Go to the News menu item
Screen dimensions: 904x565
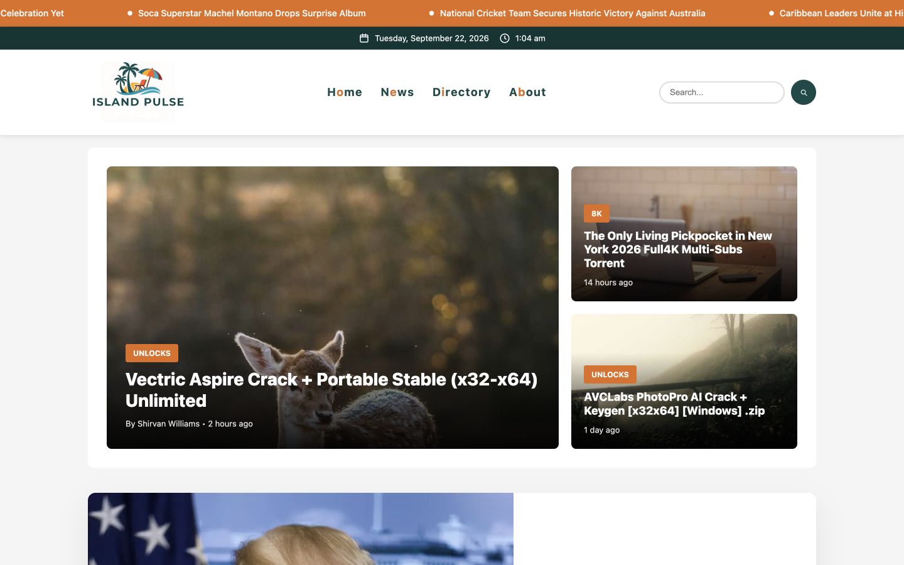click(x=397, y=92)
